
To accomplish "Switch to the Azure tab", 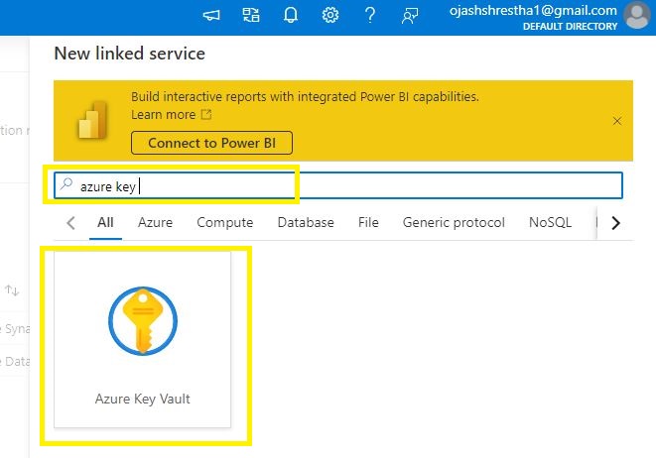I will 155,223.
